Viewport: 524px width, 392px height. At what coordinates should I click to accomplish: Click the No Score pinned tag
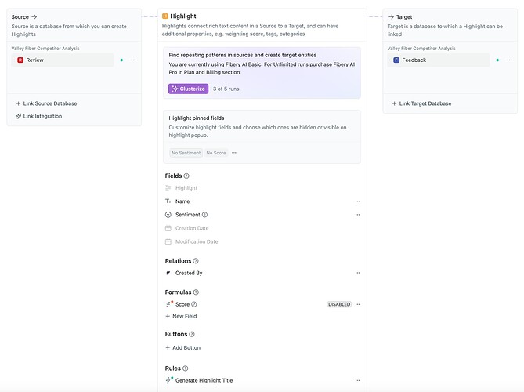click(215, 153)
